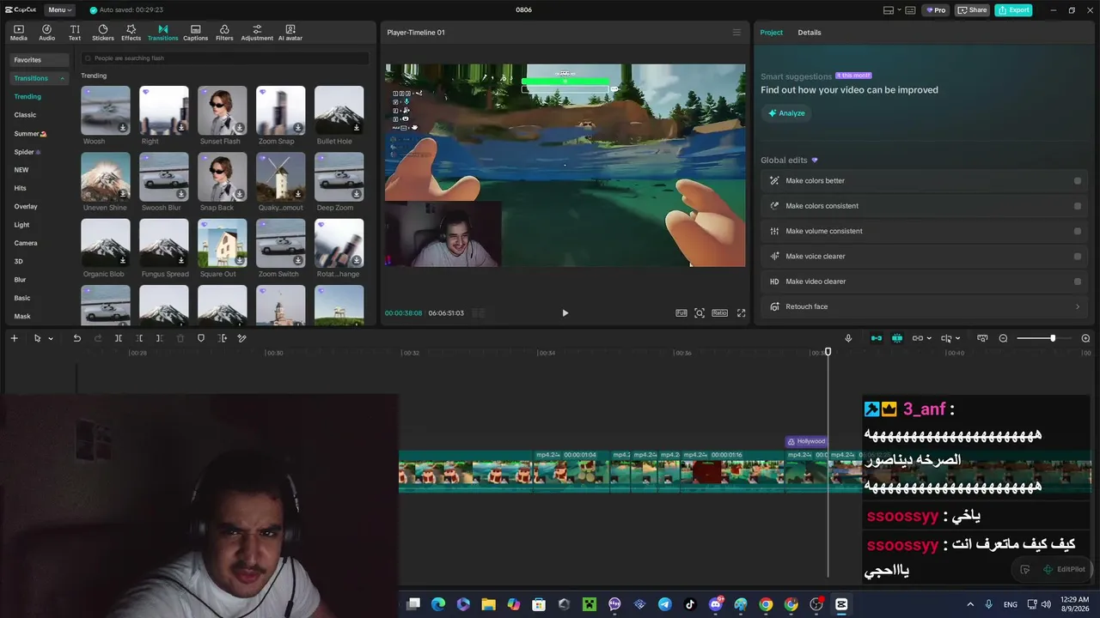The image size is (1100, 618).
Task: Zoom in the timeline
Action: [1085, 338]
